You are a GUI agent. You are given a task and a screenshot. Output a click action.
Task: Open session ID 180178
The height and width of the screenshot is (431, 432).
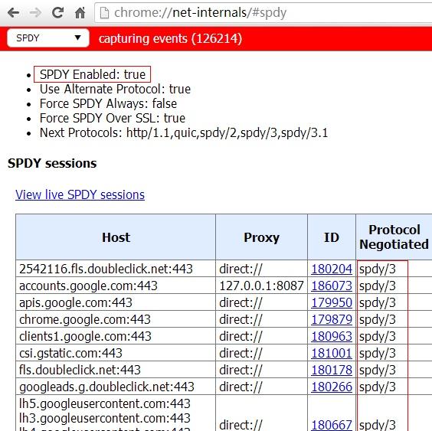pyautogui.click(x=332, y=370)
